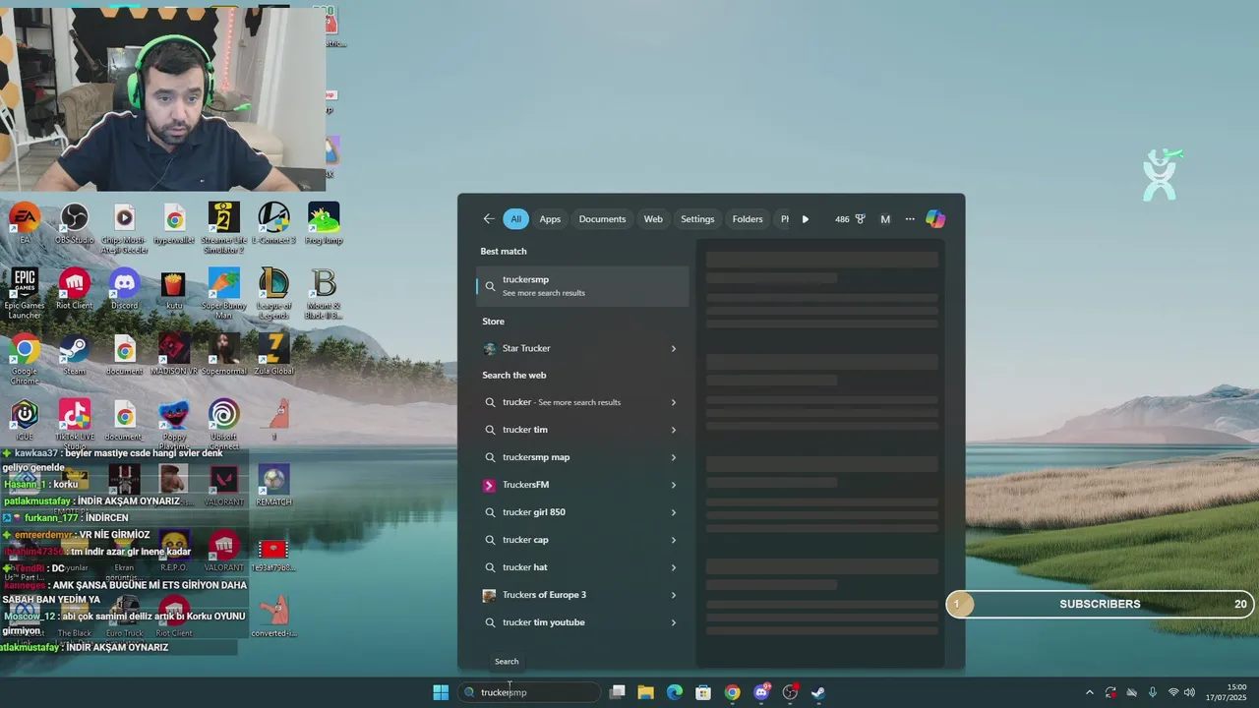The height and width of the screenshot is (708, 1259).
Task: Open the EA desktop shortcut
Action: [x=25, y=222]
